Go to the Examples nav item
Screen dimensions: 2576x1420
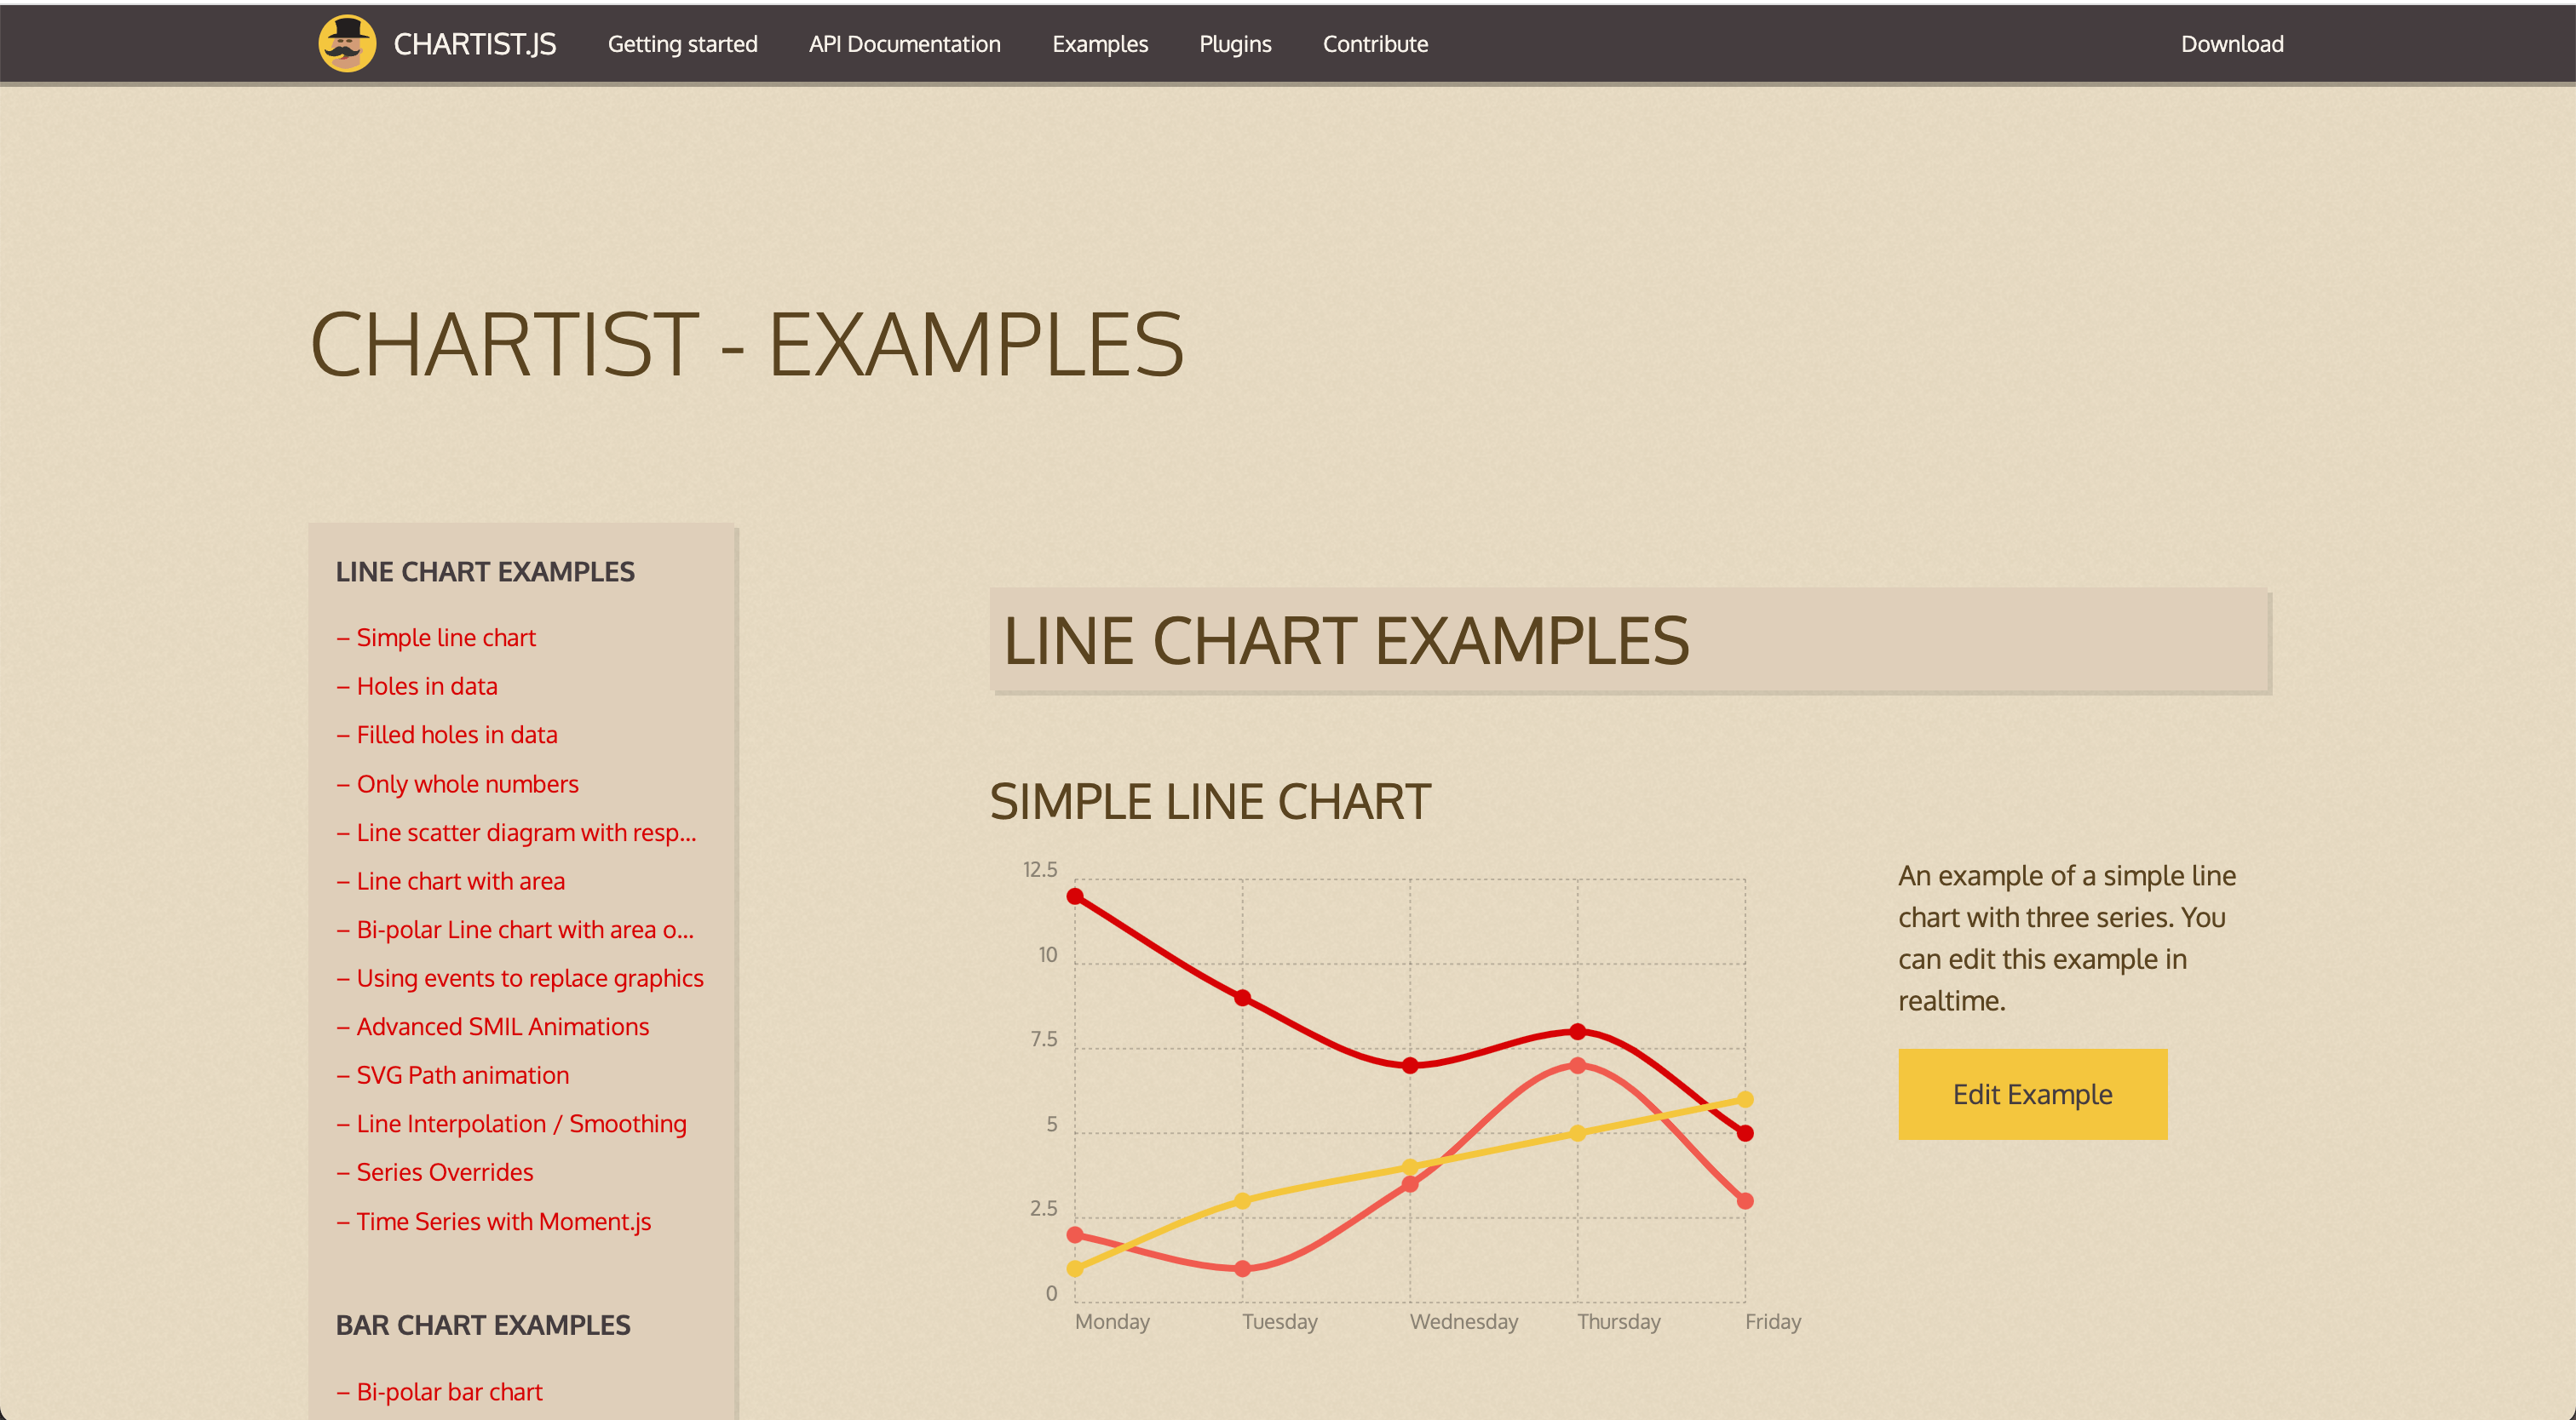pyautogui.click(x=1100, y=44)
